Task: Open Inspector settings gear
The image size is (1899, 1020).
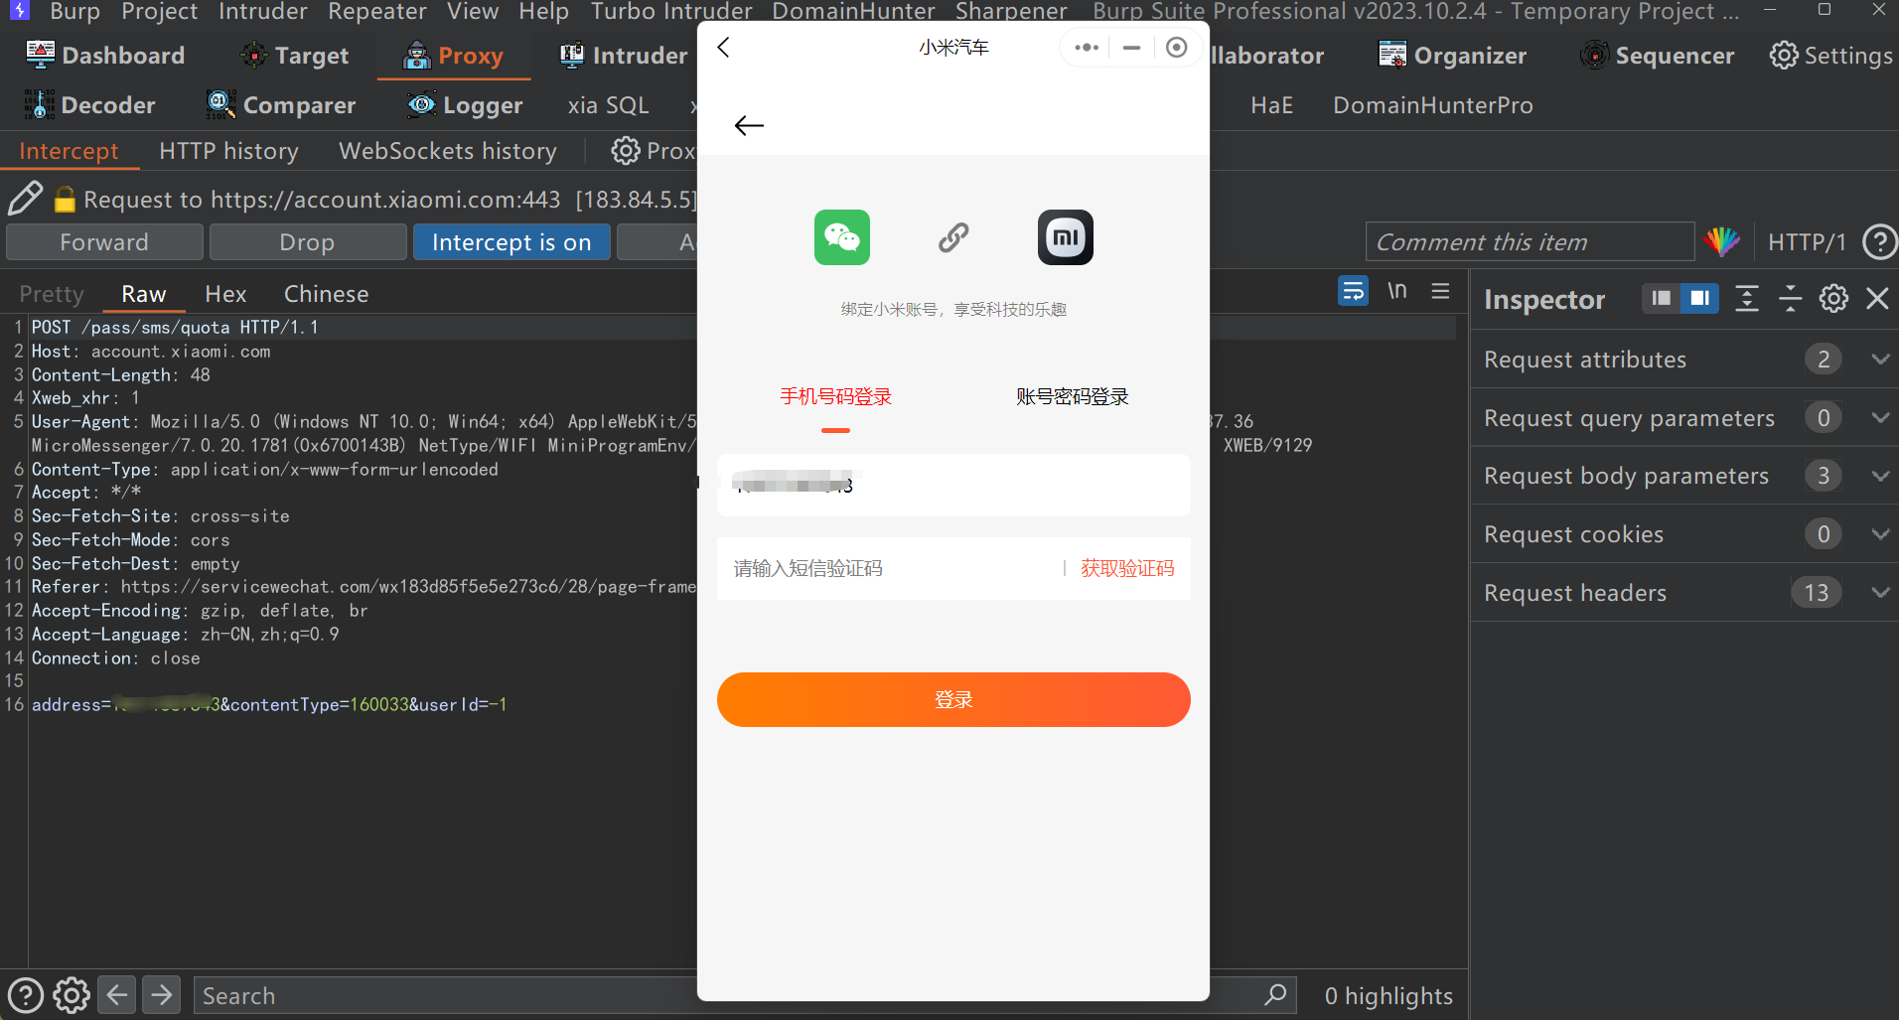Action: [x=1833, y=298]
